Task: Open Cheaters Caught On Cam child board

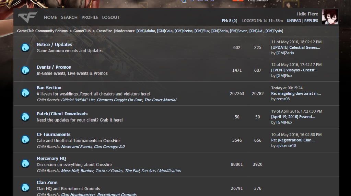Action: click(119, 100)
